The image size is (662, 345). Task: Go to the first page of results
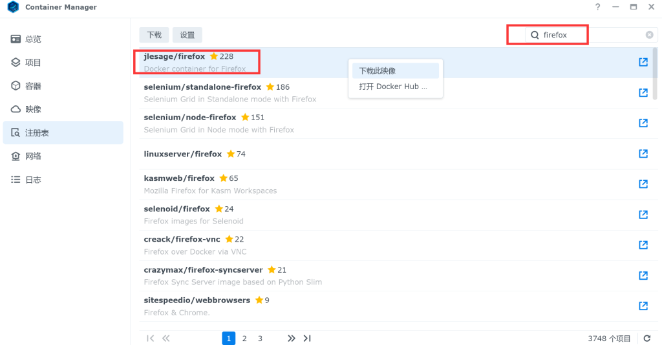150,339
